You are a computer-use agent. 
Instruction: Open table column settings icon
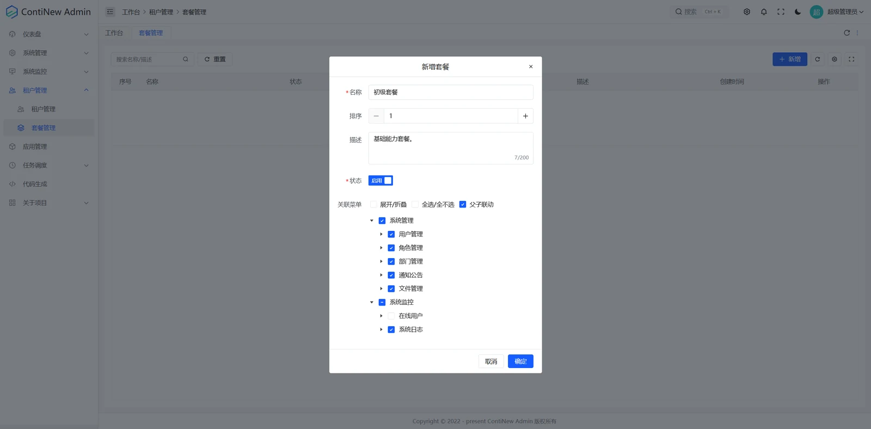click(x=834, y=59)
